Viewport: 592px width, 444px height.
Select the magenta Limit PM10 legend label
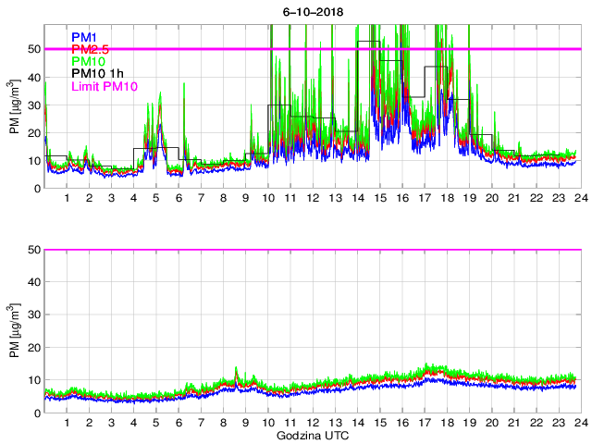point(103,87)
